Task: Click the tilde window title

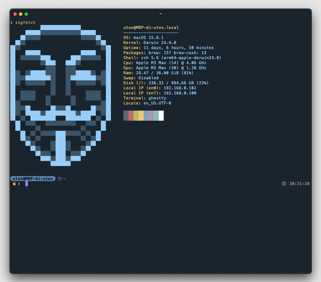Action: click(x=161, y=14)
